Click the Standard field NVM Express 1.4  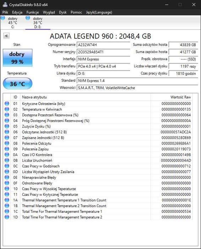point(137,81)
